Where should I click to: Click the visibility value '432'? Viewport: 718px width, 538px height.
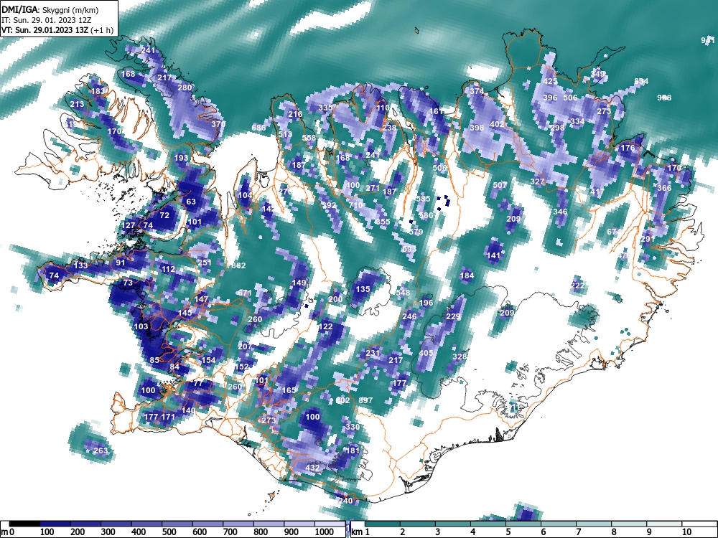(312, 468)
